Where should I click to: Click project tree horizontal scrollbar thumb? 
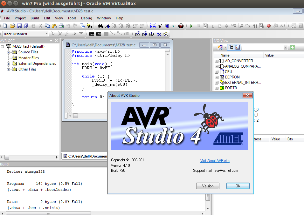click(x=7, y=157)
